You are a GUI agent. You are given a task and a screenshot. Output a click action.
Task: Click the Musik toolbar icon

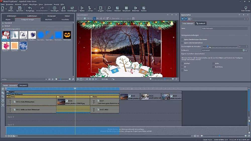pos(63,8)
